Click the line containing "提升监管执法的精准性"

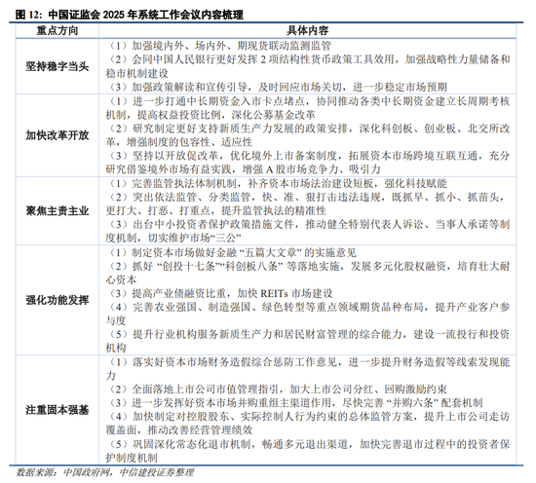215,210
